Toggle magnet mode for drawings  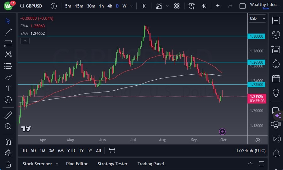point(8,141)
